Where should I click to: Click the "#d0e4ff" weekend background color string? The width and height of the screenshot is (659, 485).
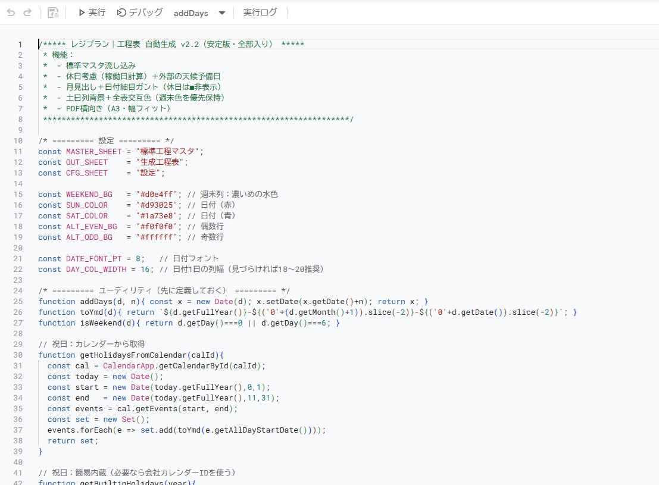(155, 195)
